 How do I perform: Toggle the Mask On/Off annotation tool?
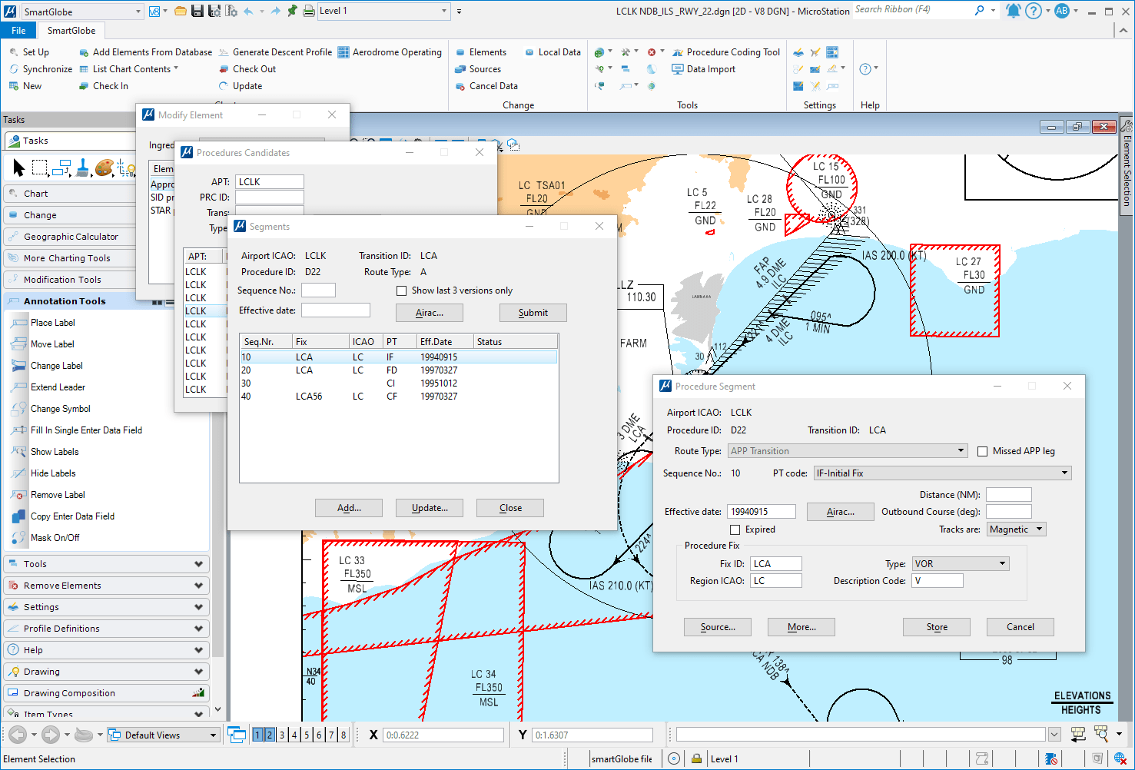coord(56,537)
